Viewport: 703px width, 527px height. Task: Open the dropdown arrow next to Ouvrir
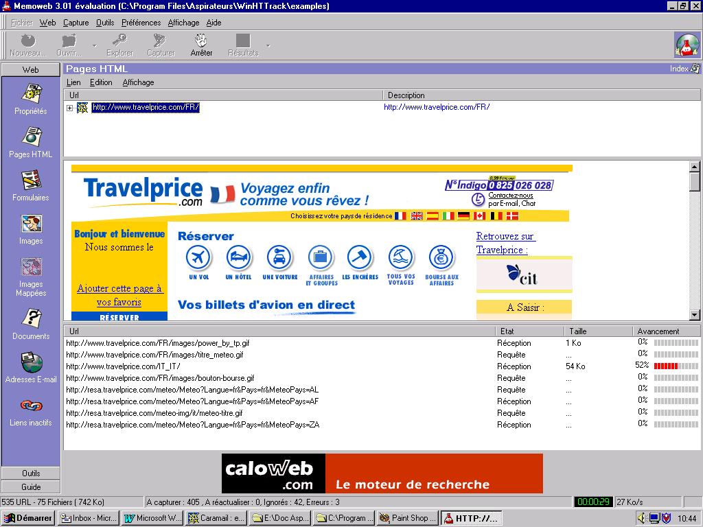(x=94, y=45)
